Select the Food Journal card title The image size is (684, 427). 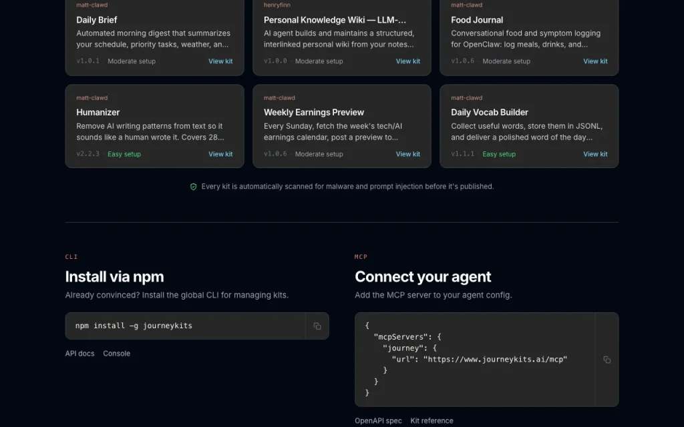click(x=477, y=20)
